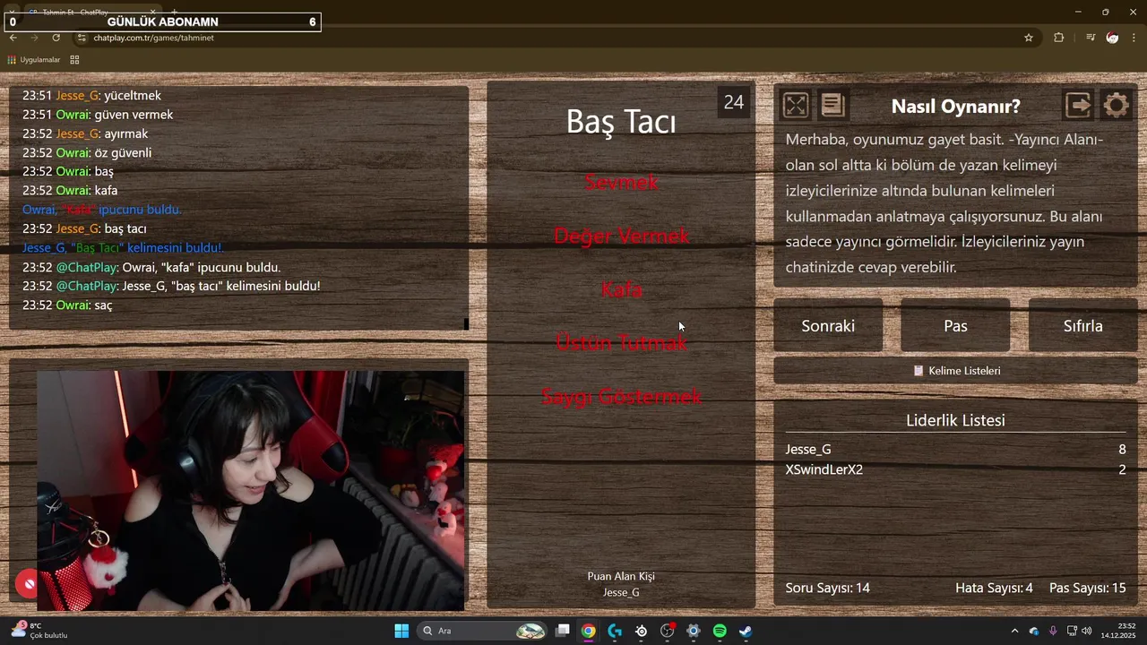Click the chat message 'Jesse_G: yüceltmek'

pyautogui.click(x=91, y=95)
